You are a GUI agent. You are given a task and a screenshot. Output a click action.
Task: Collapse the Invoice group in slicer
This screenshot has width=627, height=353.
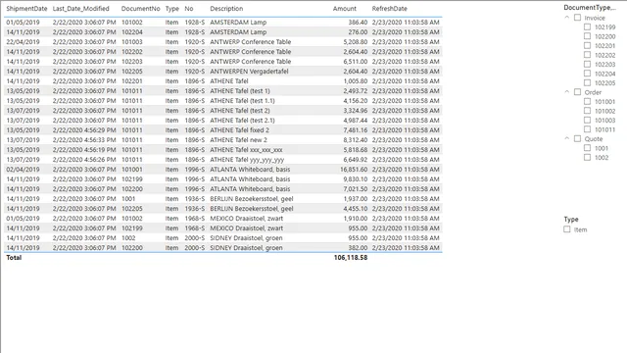pos(566,18)
